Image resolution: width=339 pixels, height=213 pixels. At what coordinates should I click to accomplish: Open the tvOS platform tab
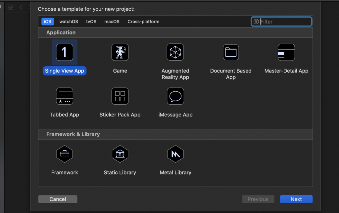(91, 22)
